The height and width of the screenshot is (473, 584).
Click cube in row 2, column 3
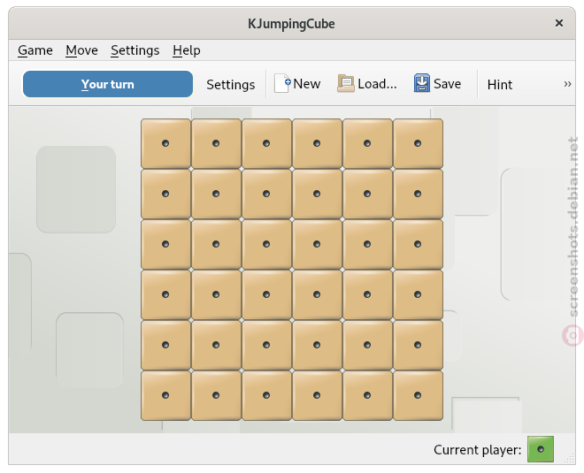pyautogui.click(x=266, y=194)
